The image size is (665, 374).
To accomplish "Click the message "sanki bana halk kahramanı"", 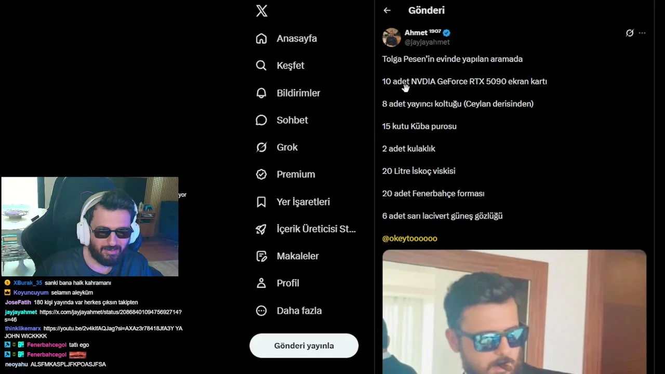I will (78, 283).
